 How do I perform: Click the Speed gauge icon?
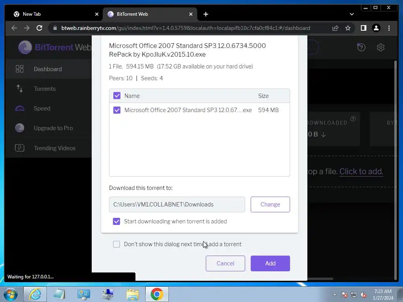[x=20, y=109]
